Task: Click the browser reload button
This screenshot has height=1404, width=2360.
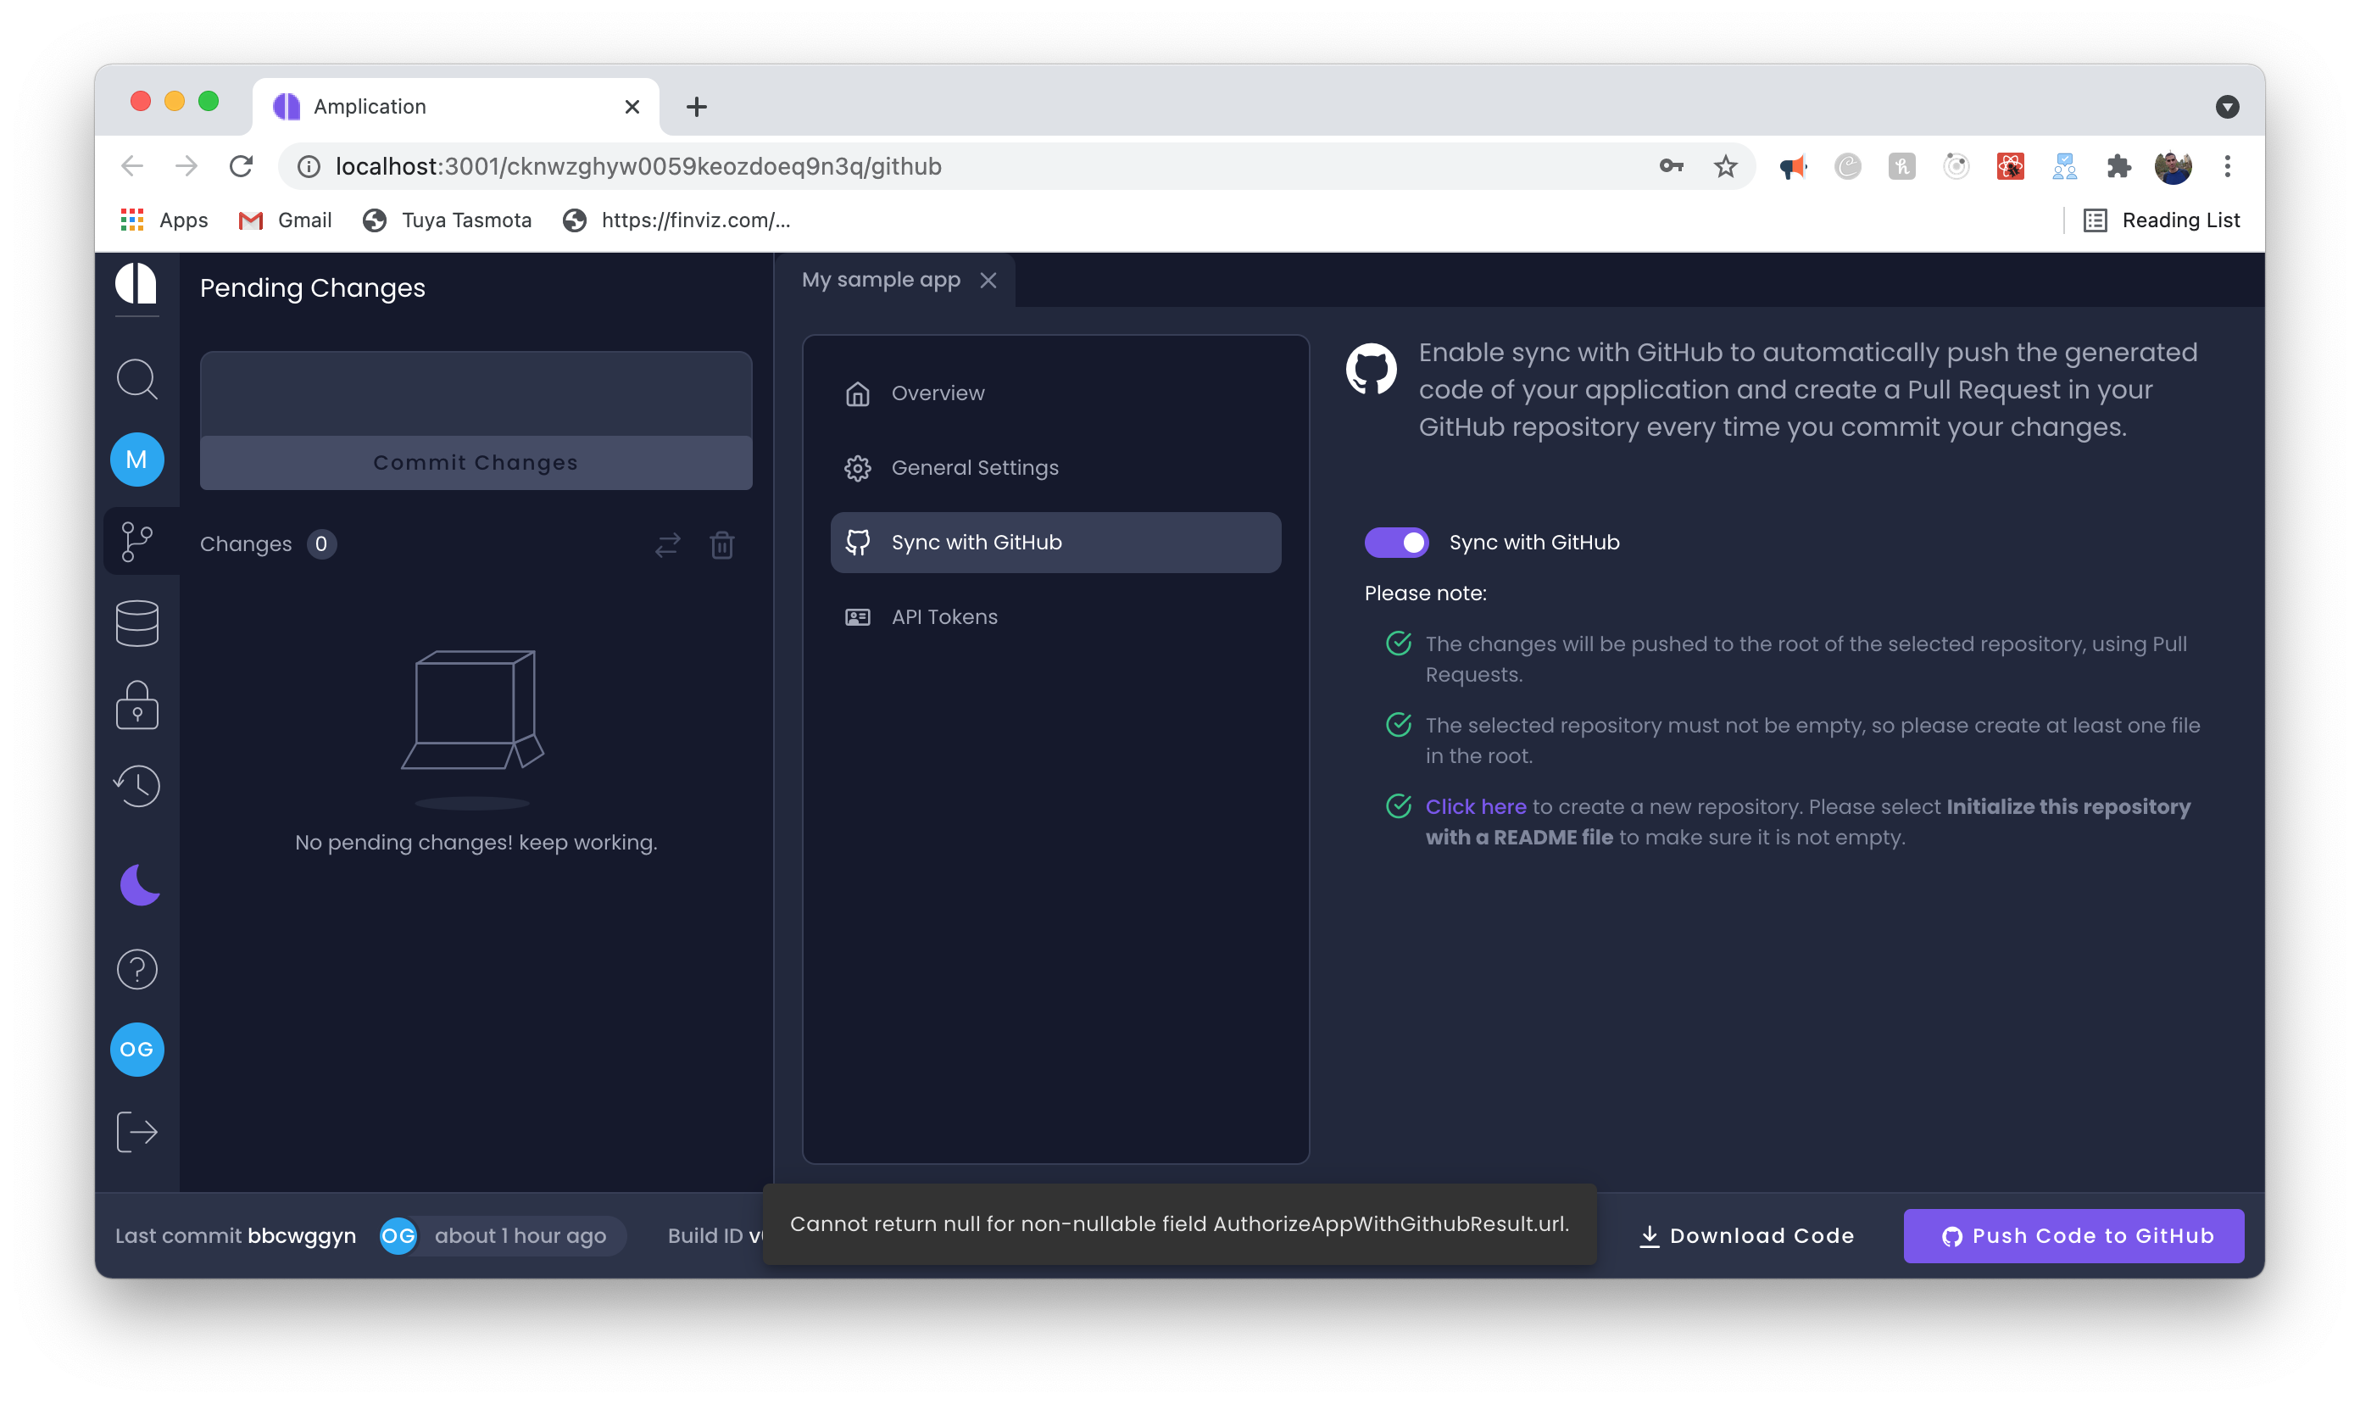Action: pos(242,166)
